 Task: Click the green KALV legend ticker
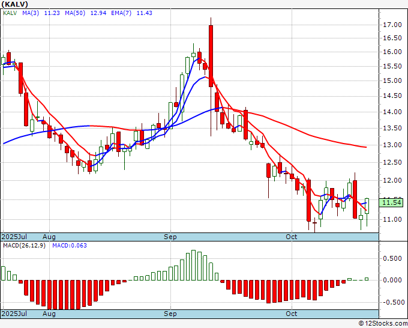(10, 13)
